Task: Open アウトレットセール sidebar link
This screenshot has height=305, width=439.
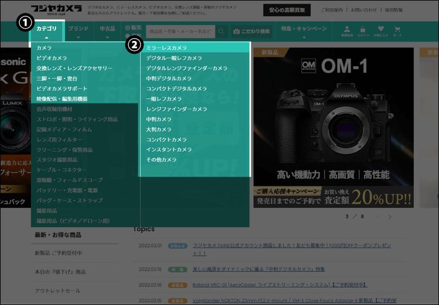Action: (58, 291)
